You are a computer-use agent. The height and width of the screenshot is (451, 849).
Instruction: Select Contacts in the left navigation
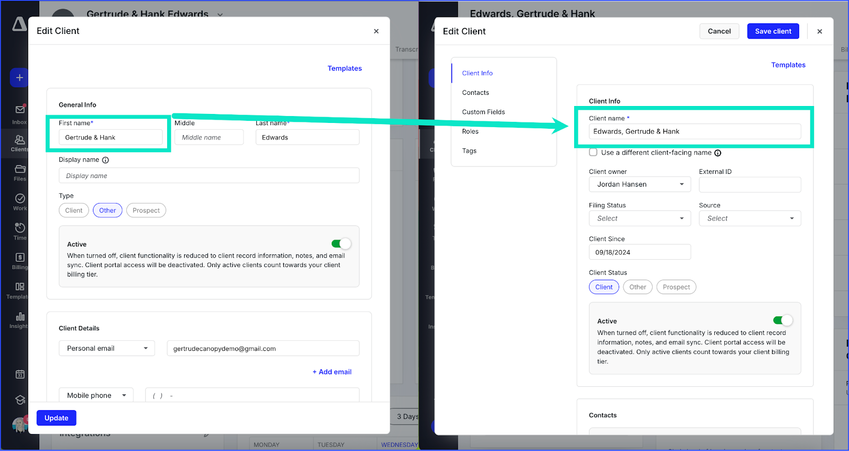tap(475, 93)
